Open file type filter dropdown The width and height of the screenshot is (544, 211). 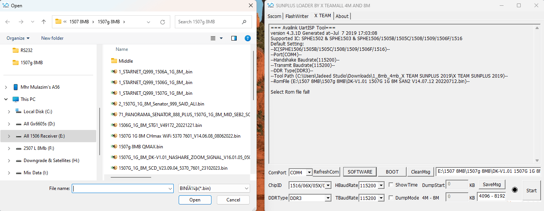click(214, 188)
